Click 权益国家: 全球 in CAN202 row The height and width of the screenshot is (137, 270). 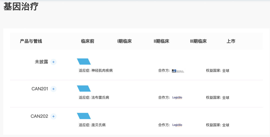[x=218, y=125]
